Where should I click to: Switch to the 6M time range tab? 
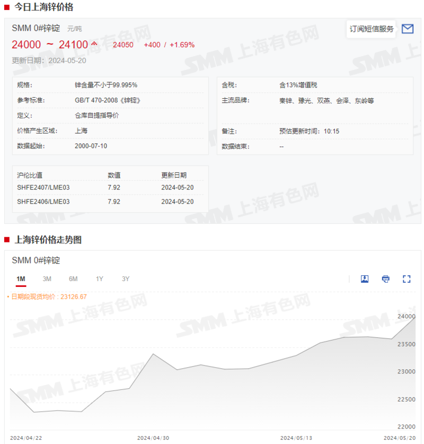73,279
